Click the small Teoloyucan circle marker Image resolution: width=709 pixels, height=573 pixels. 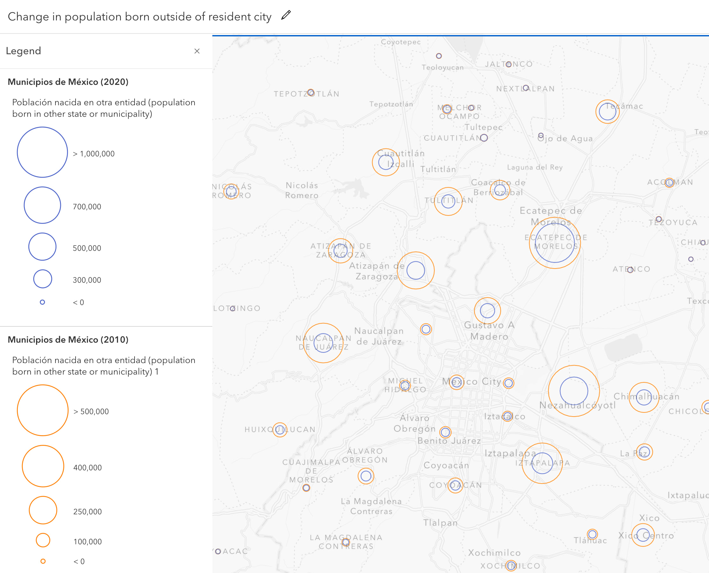[439, 56]
